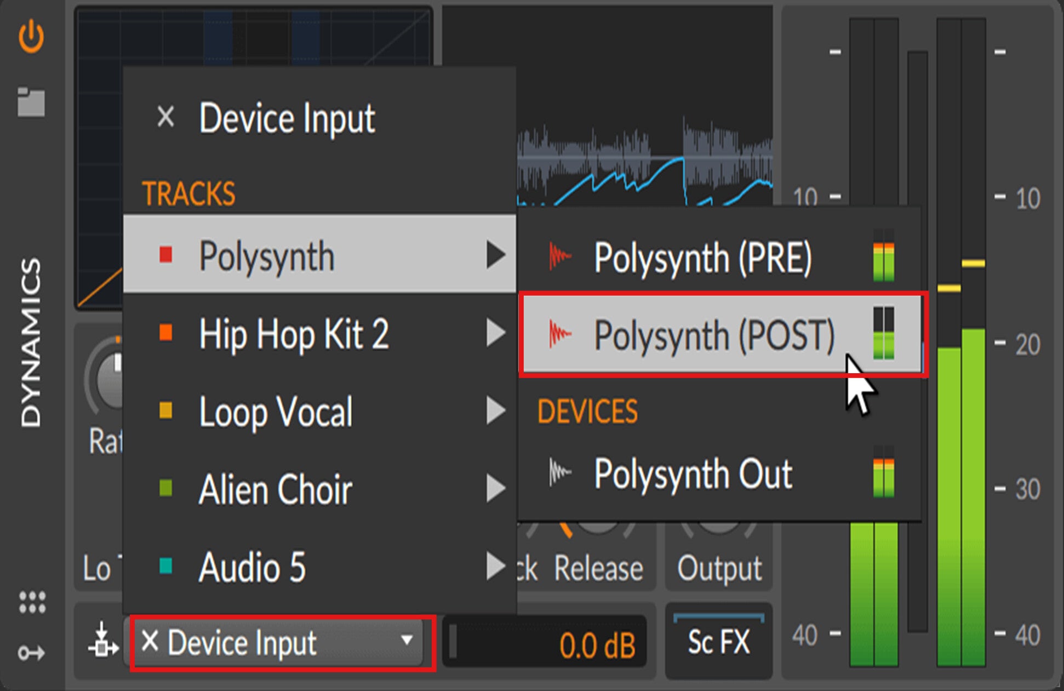Toggle the Sc FX button
The image size is (1064, 691).
point(718,642)
